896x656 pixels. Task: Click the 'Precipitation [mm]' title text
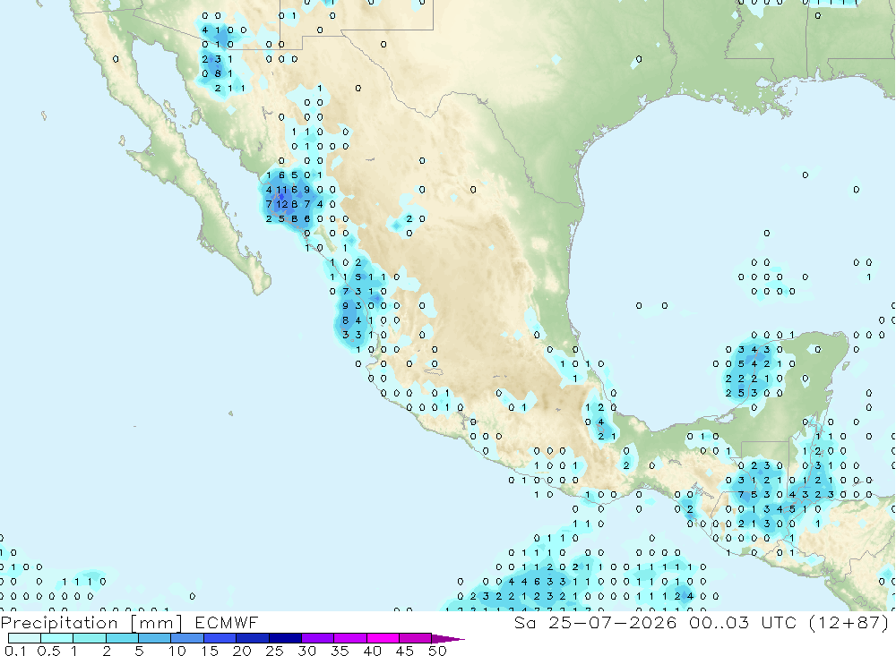coord(91,622)
